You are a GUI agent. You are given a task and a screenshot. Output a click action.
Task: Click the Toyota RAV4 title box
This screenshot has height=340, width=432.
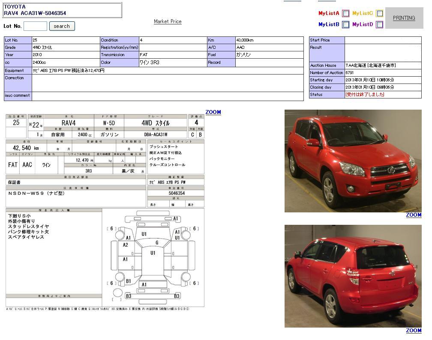point(62,10)
